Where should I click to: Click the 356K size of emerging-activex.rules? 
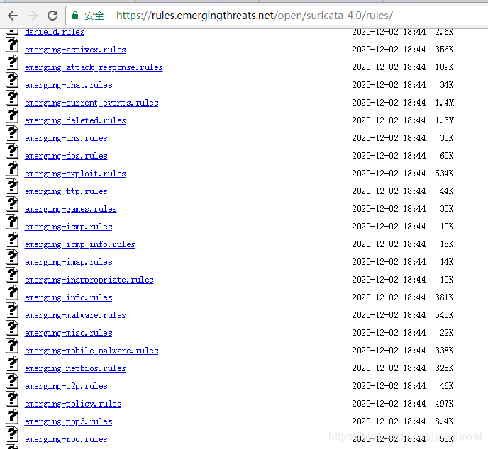(444, 50)
